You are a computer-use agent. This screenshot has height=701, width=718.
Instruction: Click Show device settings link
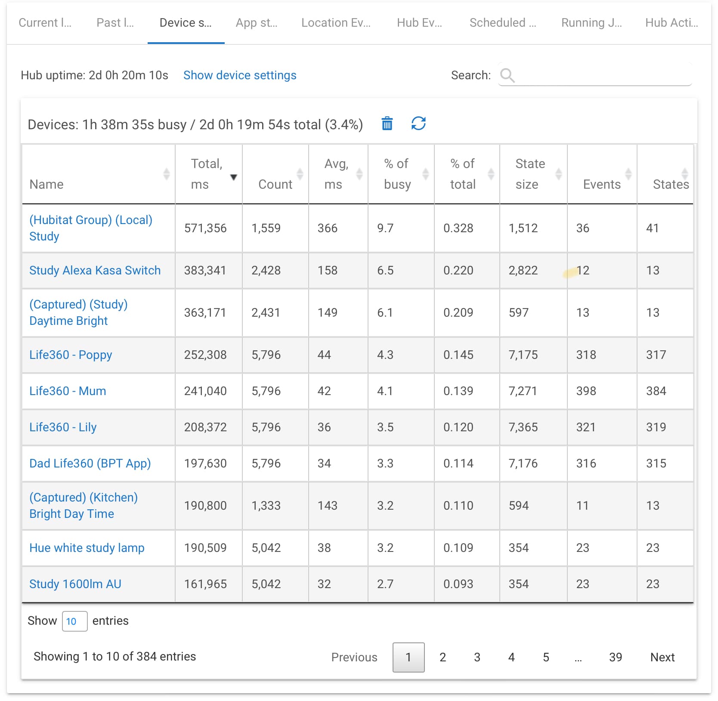coord(240,75)
